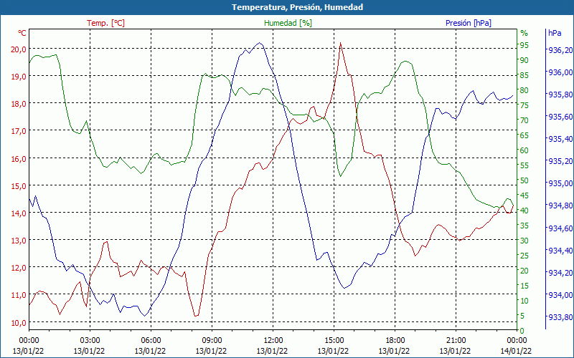
Task: Click the '65' humidity axis value
Action: 524,135
